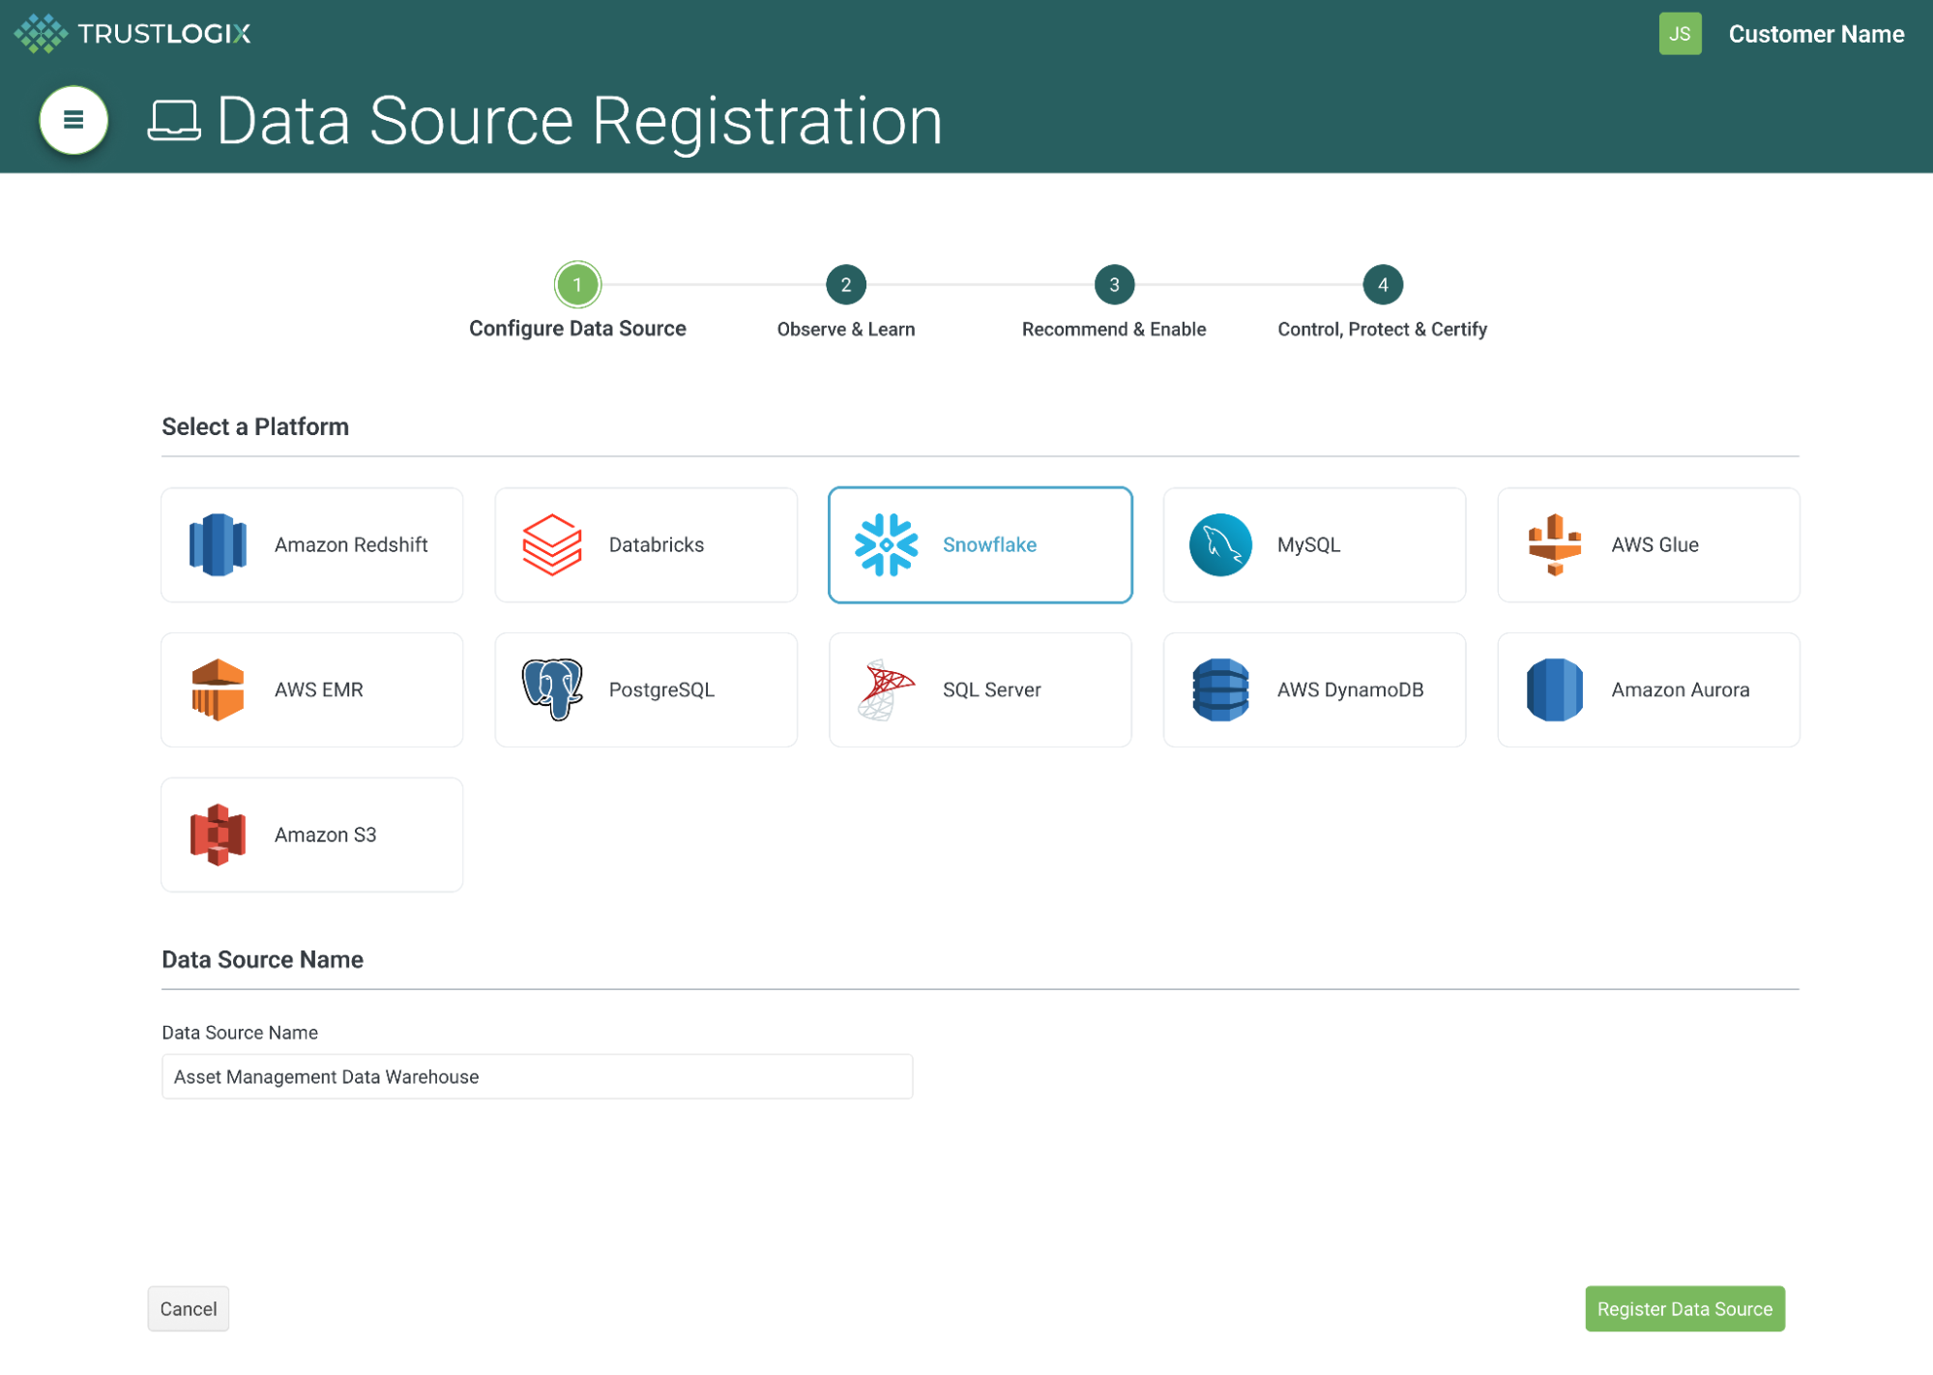Viewport: 1933px width, 1375px height.
Task: Select the Amazon Aurora platform card
Action: (1647, 689)
